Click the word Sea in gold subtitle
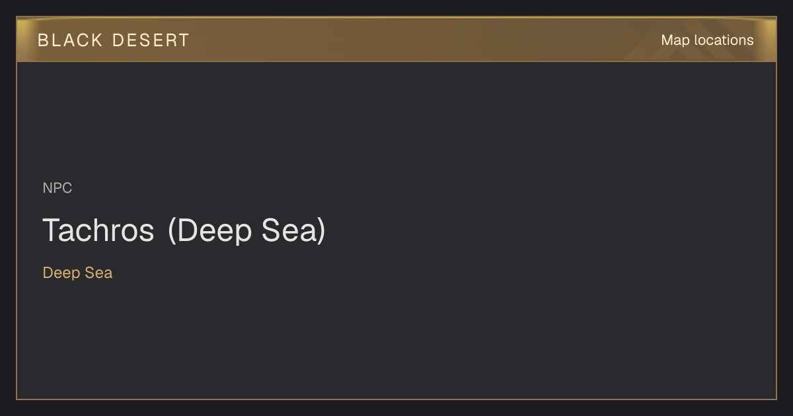Screen dimensions: 793x416 (x=98, y=273)
